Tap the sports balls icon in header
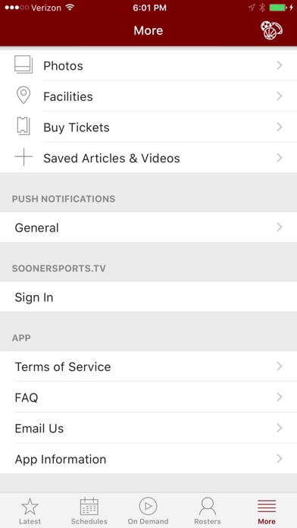 click(271, 30)
